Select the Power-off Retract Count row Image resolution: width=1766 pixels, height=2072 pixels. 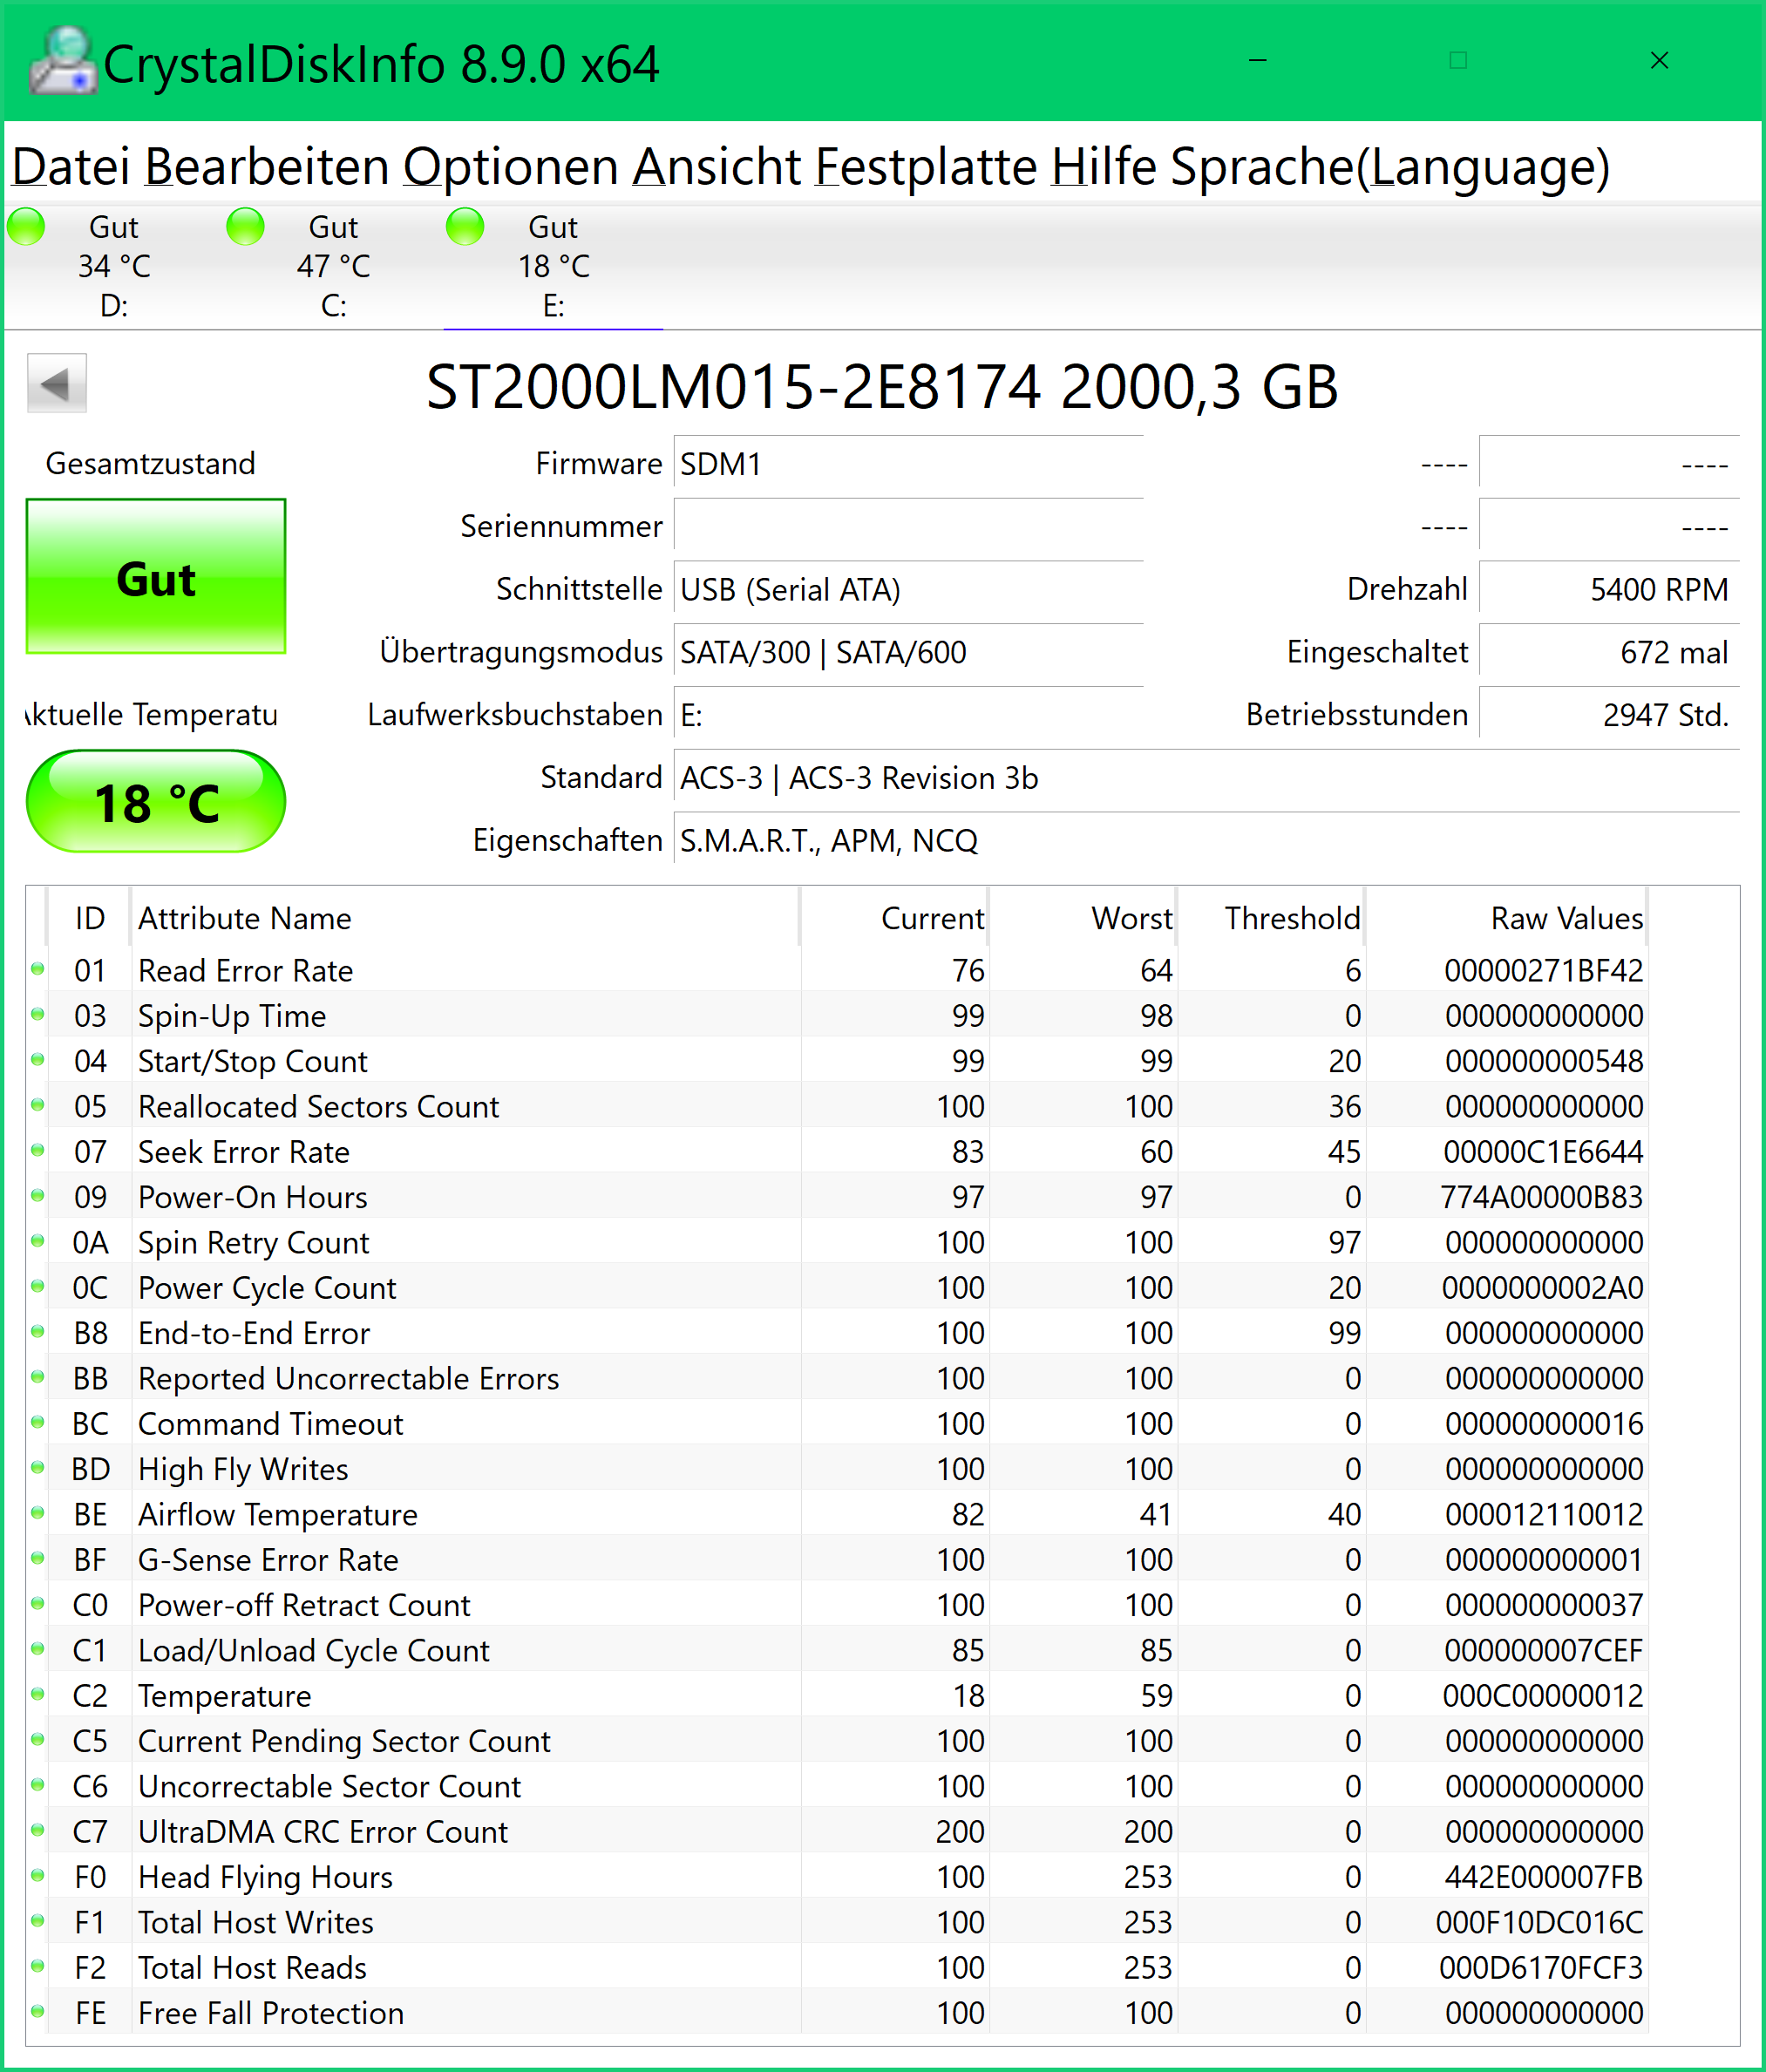pos(838,1604)
